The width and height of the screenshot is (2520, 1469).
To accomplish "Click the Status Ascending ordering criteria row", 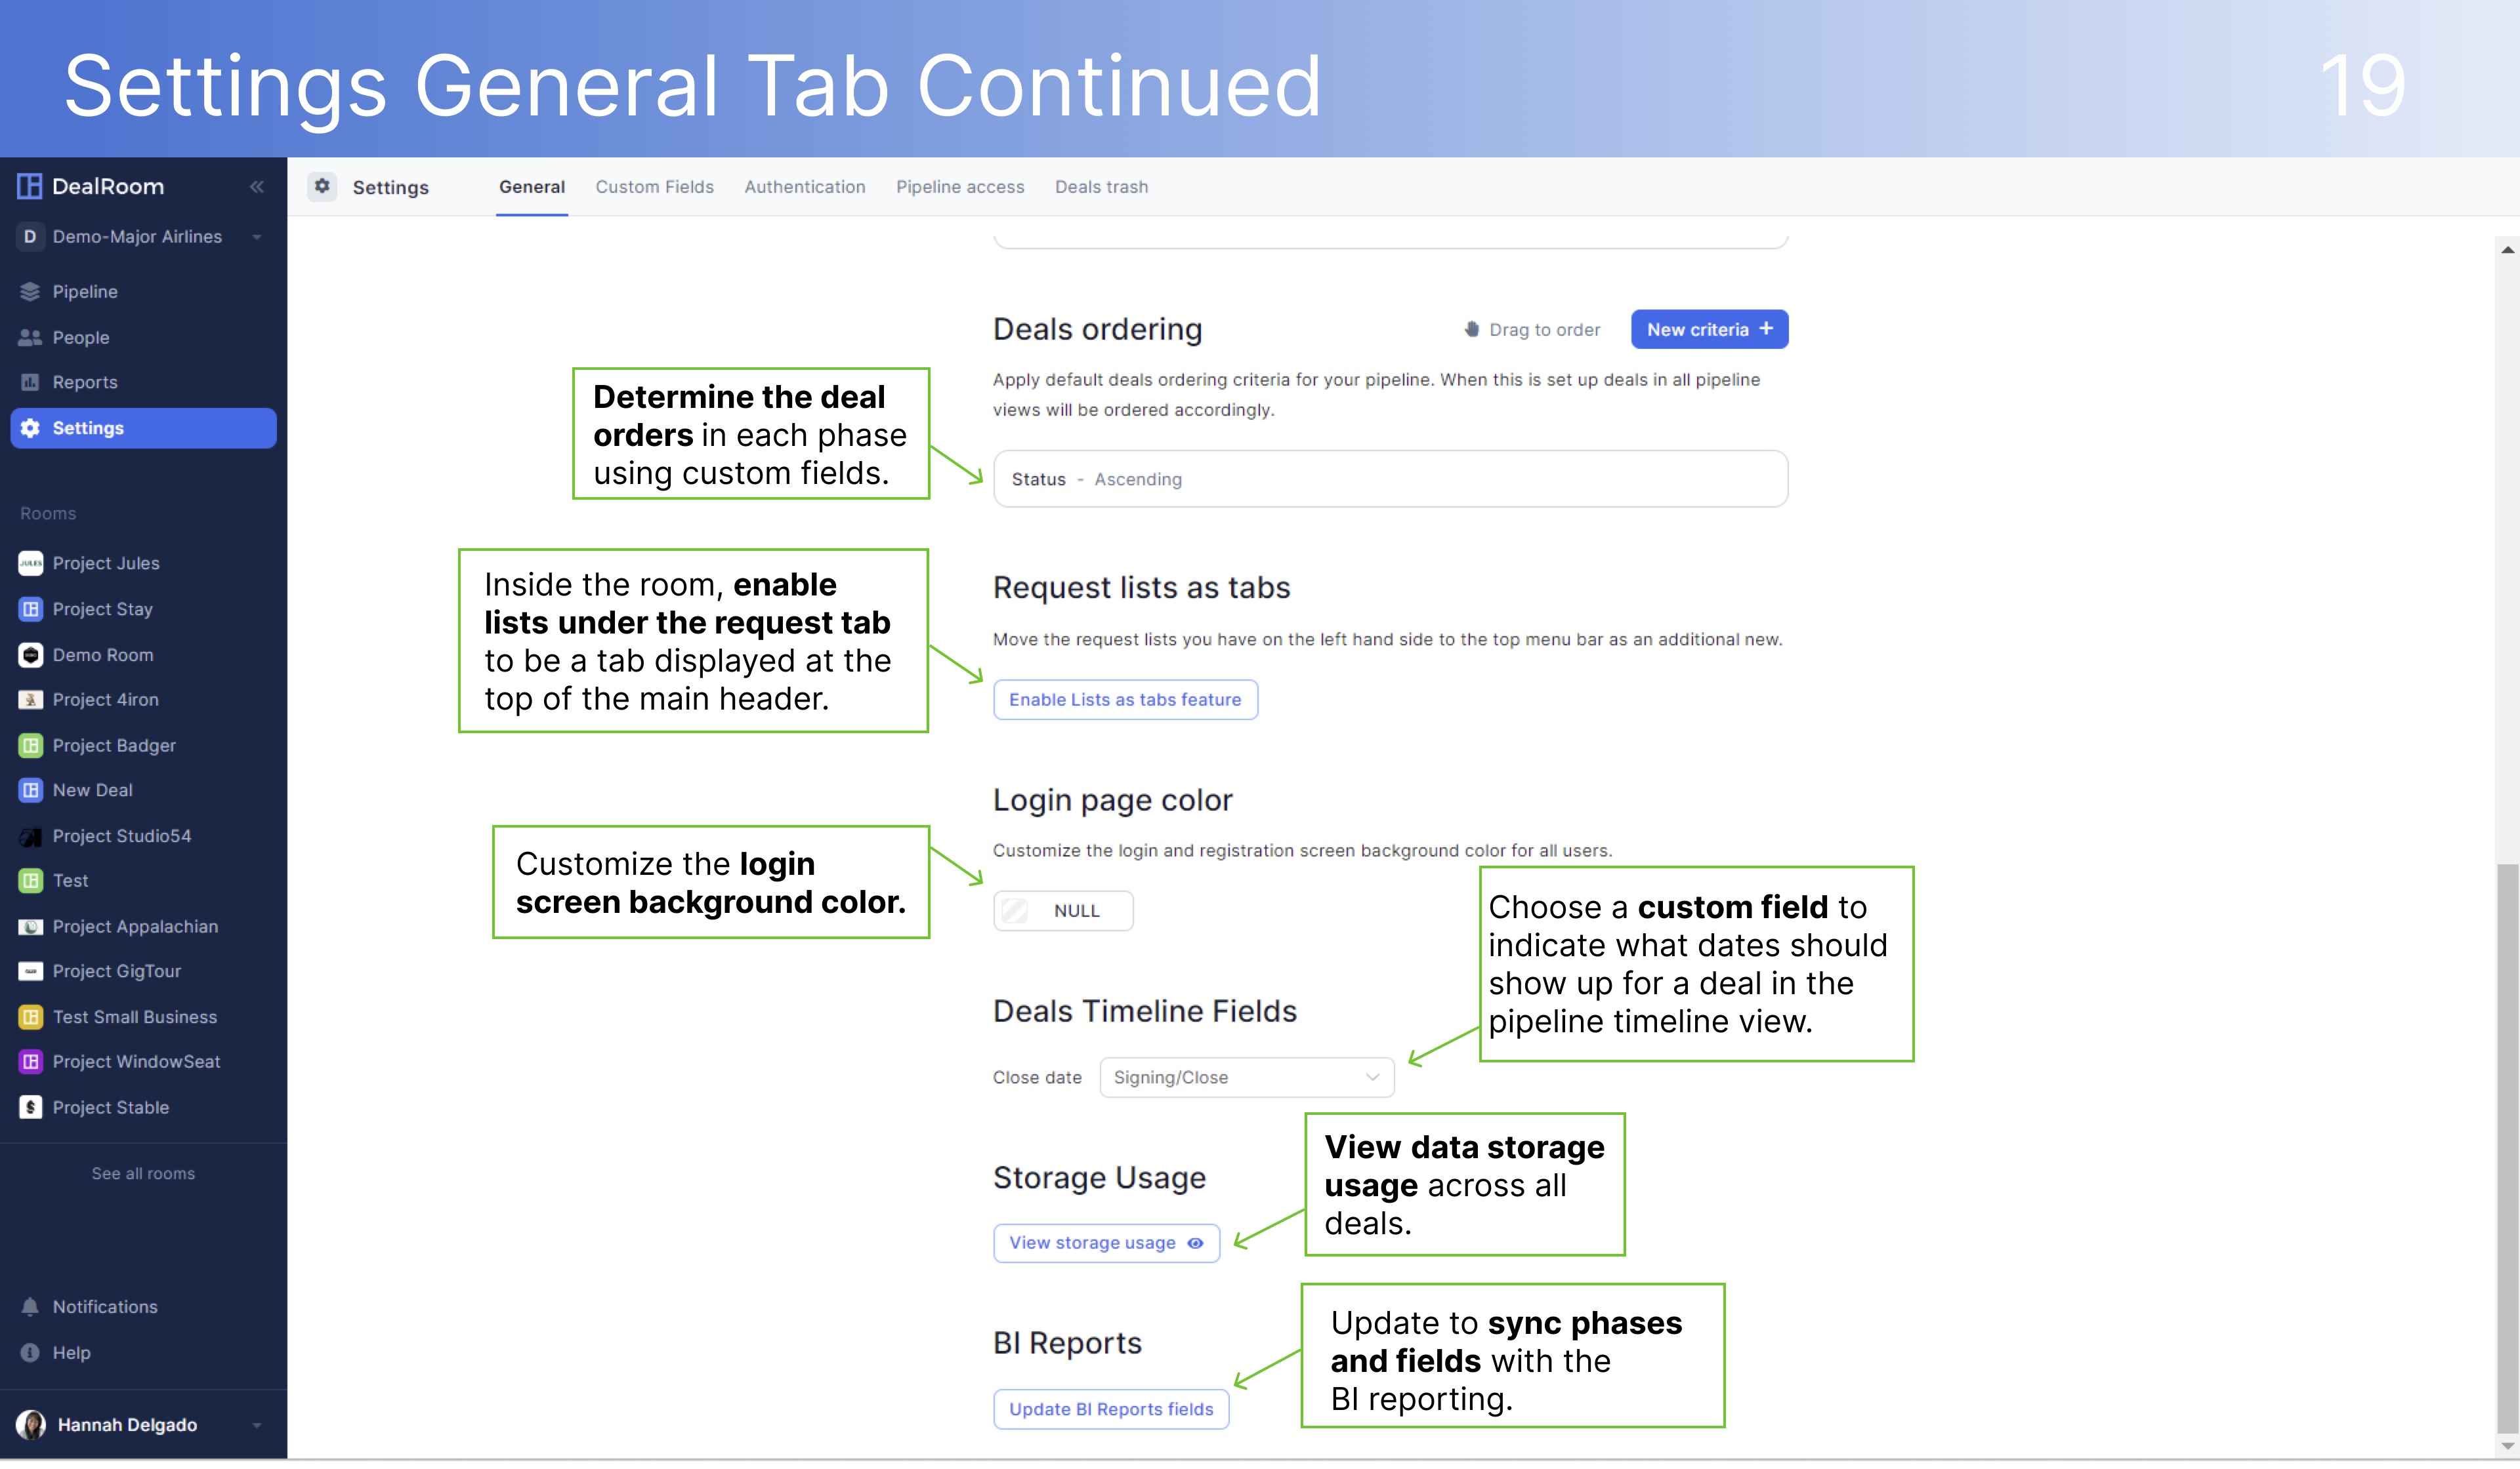I will (1390, 479).
